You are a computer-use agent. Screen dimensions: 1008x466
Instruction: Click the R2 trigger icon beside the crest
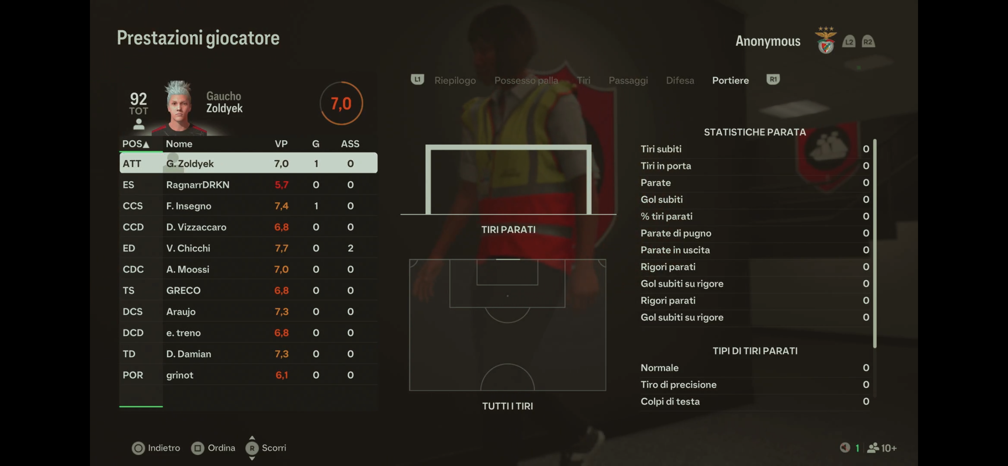point(868,41)
